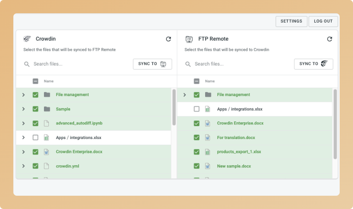Refresh the Crowdin file list
The image size is (353, 209).
168,39
